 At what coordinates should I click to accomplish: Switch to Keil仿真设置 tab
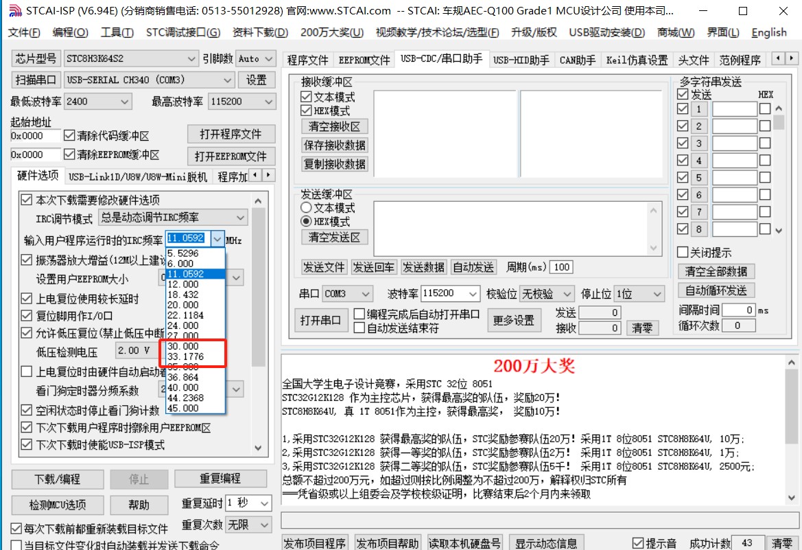point(637,60)
